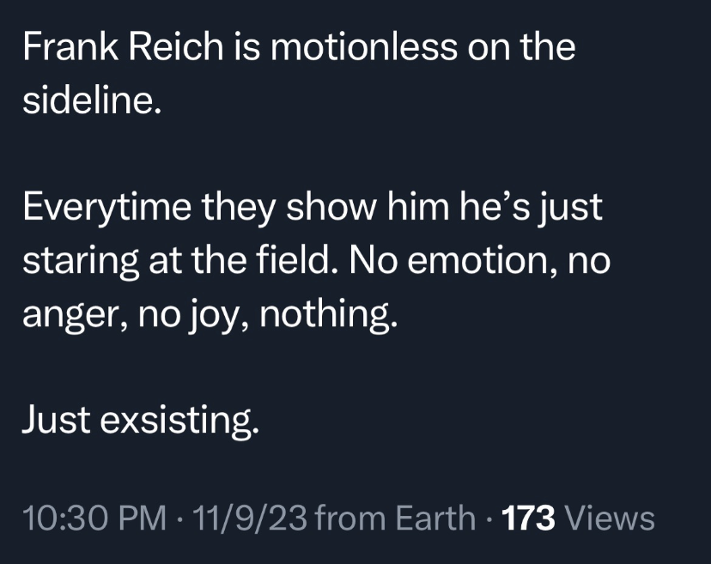711x564 pixels.
Task: Click the word 'motionless' in the tweet
Action: point(364,46)
